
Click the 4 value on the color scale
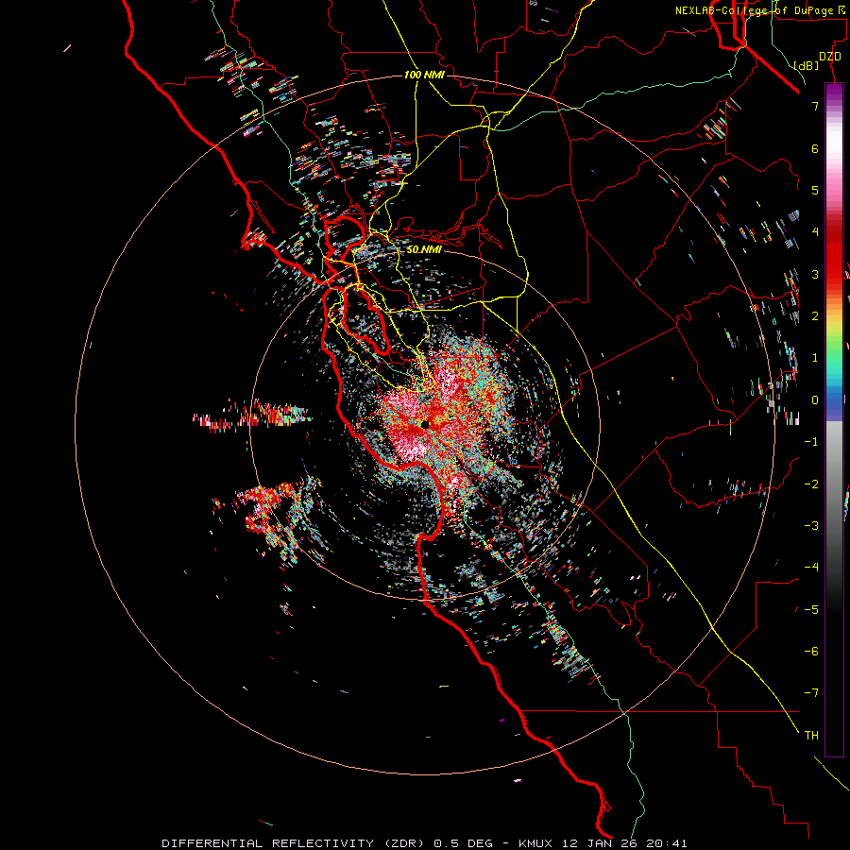(x=815, y=232)
